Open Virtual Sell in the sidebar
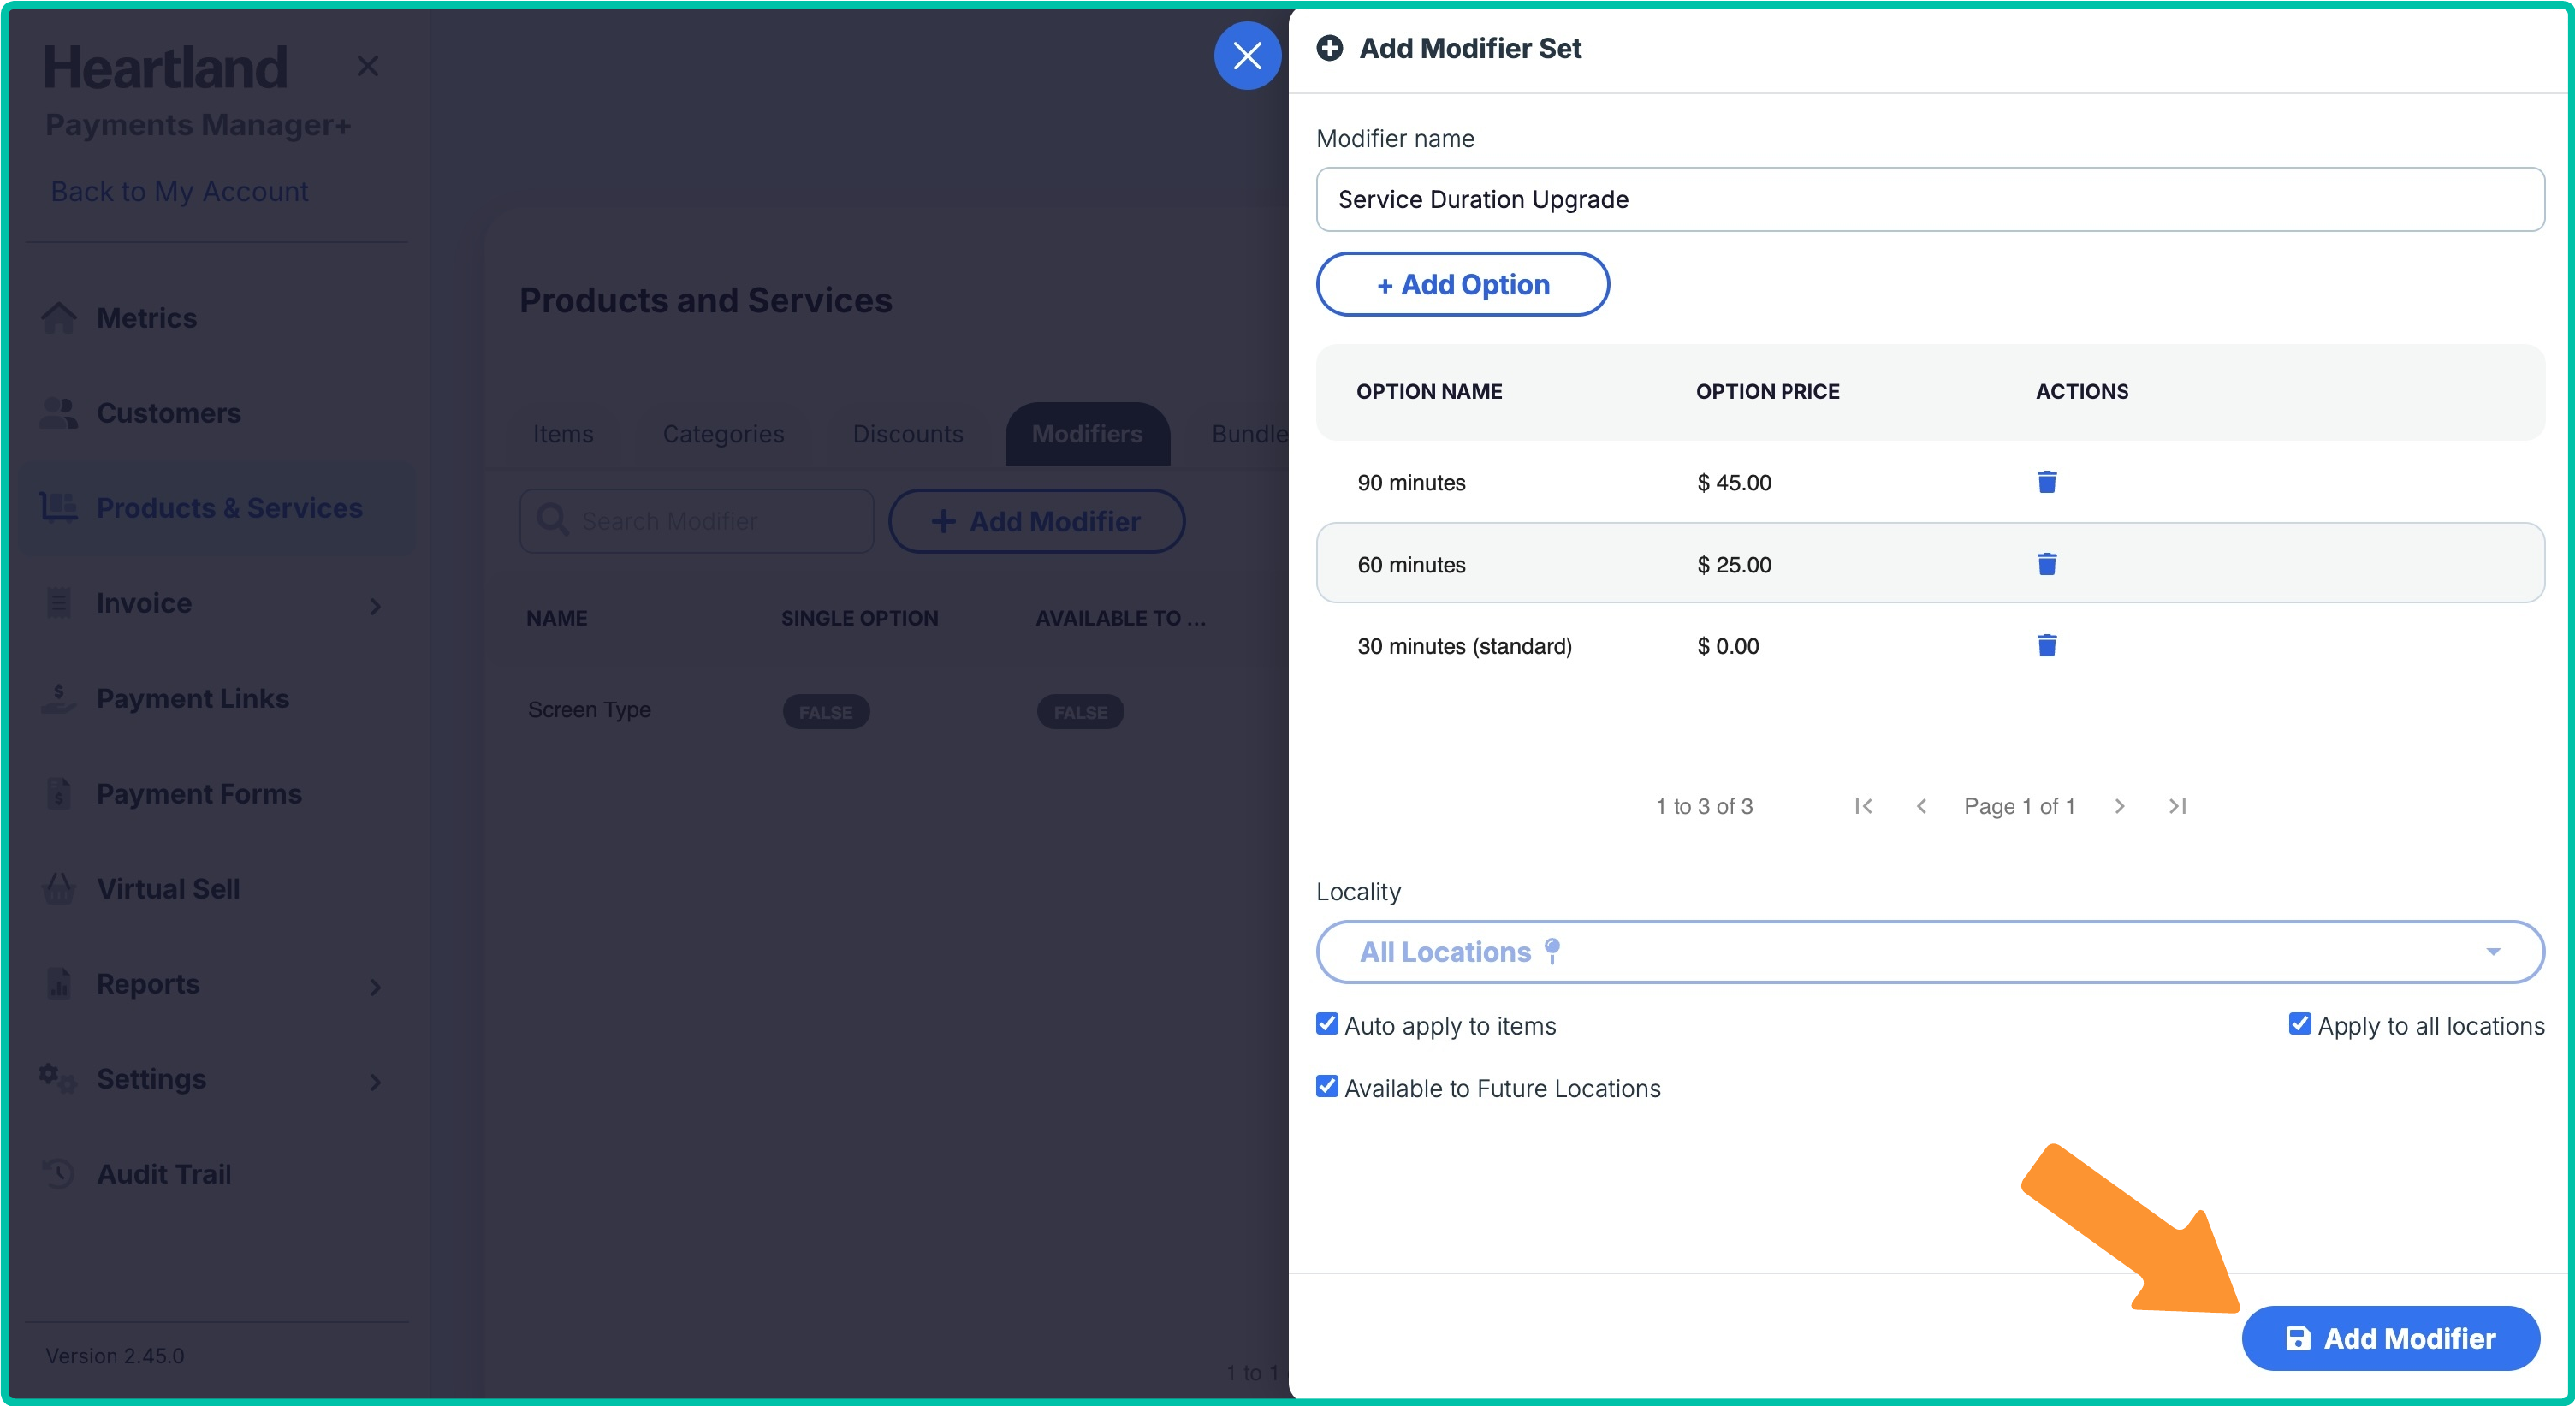Image resolution: width=2575 pixels, height=1406 pixels. [215, 888]
